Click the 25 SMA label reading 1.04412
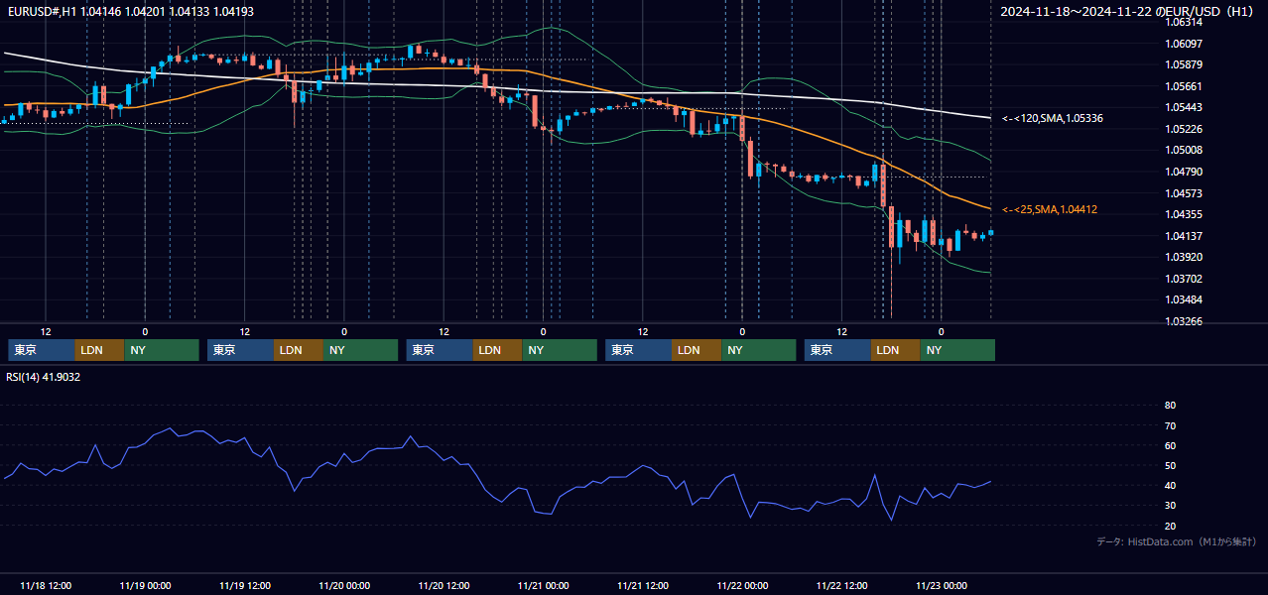 pyautogui.click(x=1049, y=209)
